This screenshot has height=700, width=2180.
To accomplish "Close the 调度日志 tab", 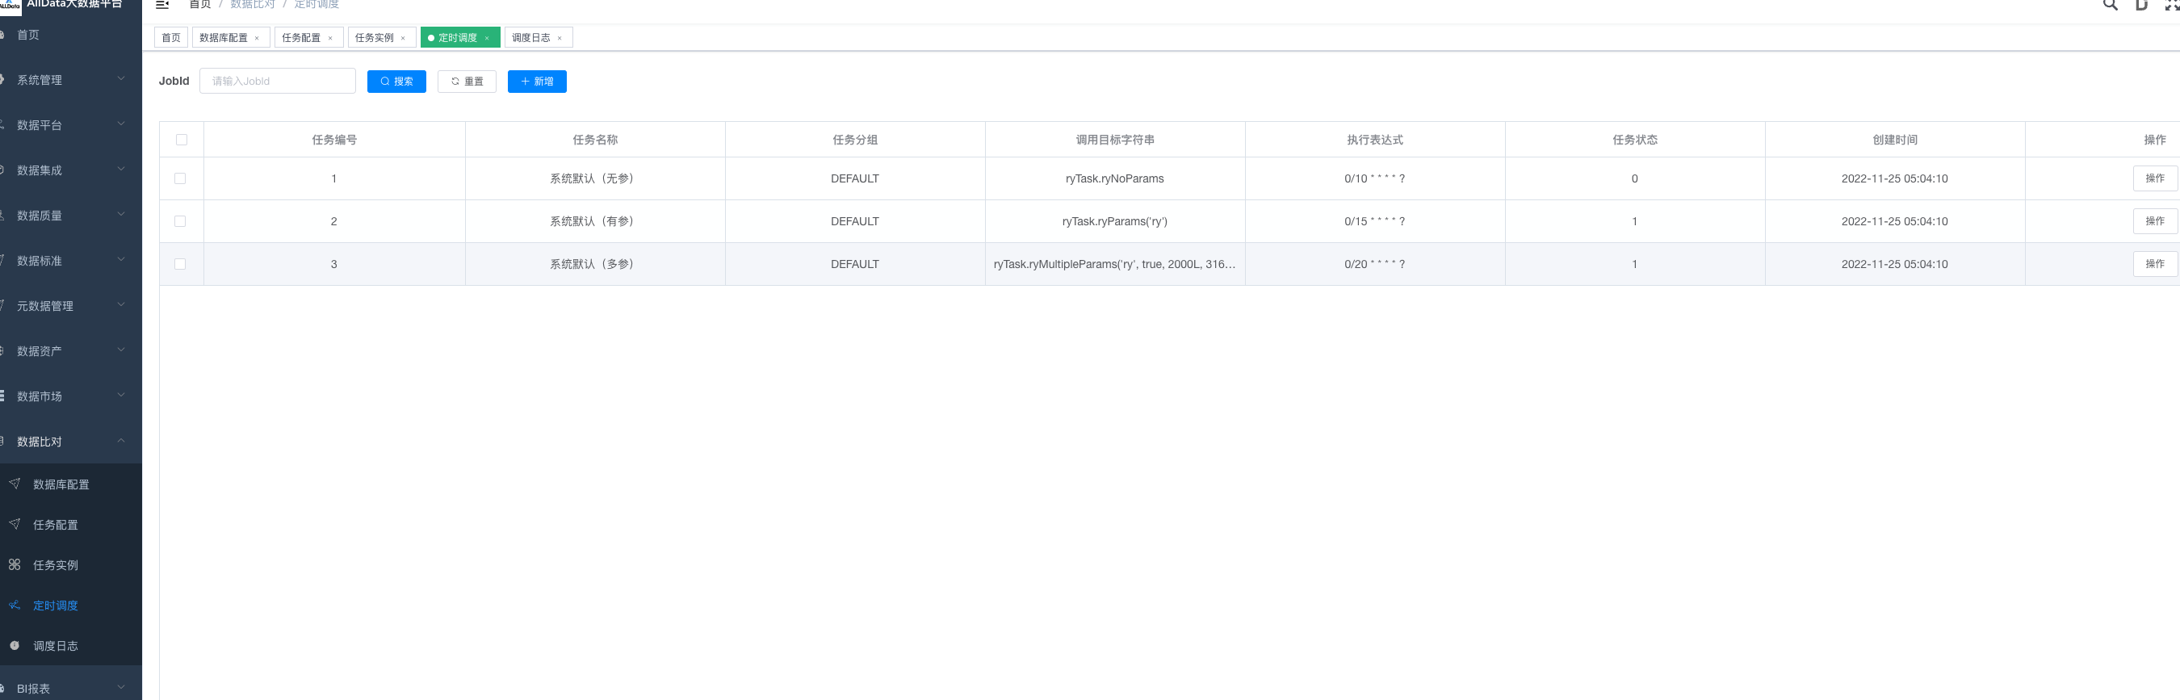I will pyautogui.click(x=560, y=38).
